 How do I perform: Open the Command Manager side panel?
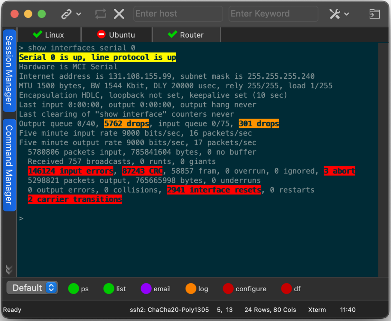click(9, 164)
